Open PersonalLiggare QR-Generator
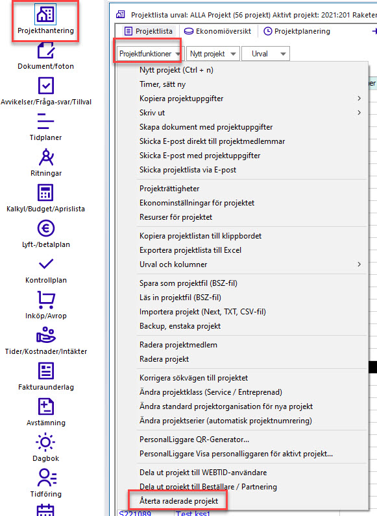Viewport: 377px width, 516px height. coord(195,440)
